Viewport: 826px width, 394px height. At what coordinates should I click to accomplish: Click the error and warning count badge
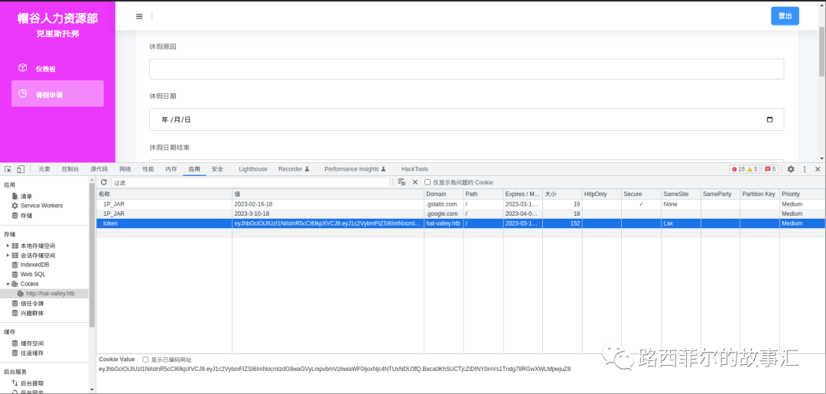[x=744, y=169]
